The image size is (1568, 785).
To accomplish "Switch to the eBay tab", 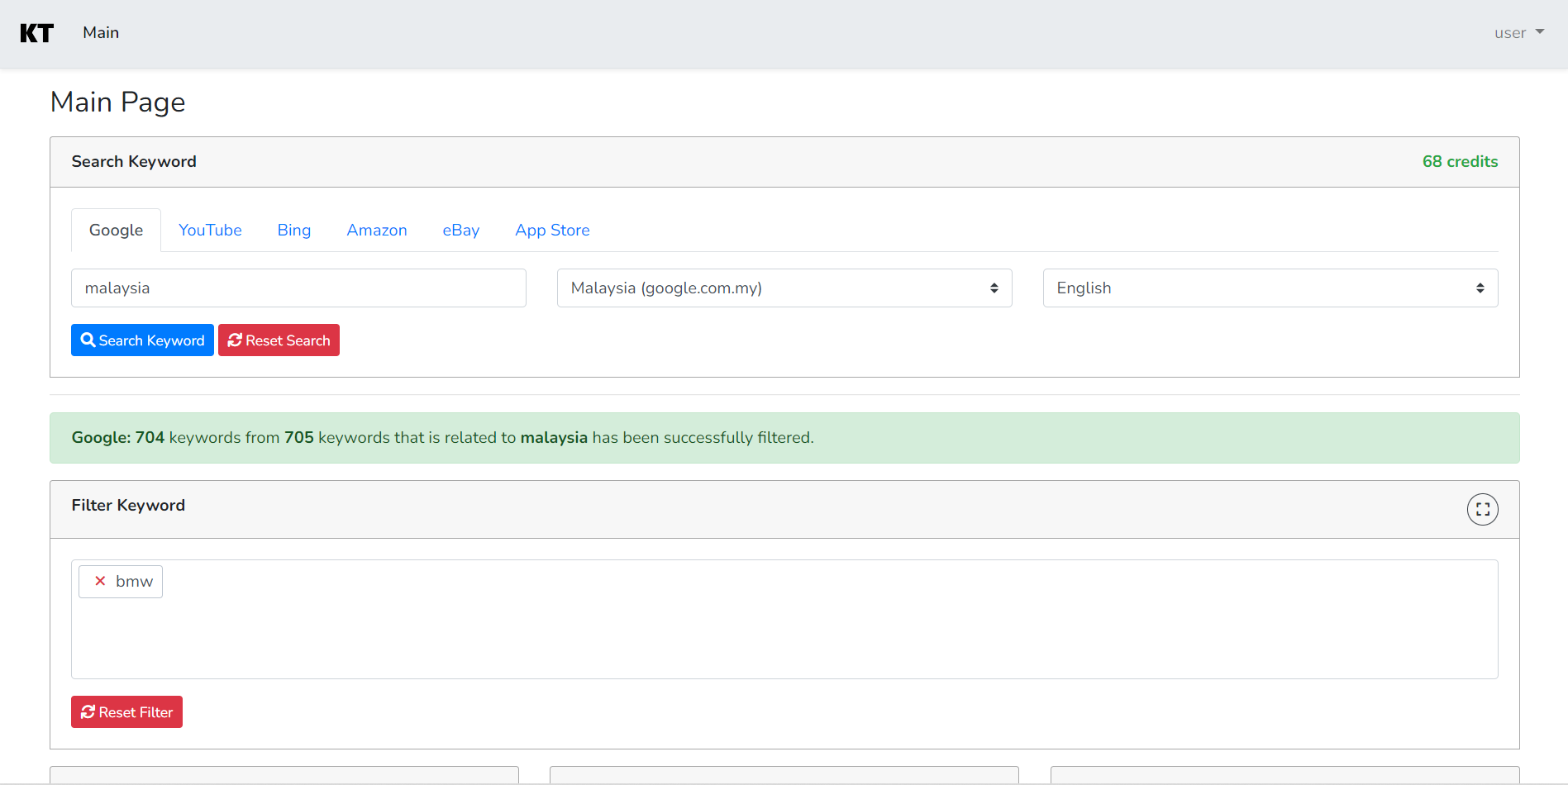I will 460,231.
